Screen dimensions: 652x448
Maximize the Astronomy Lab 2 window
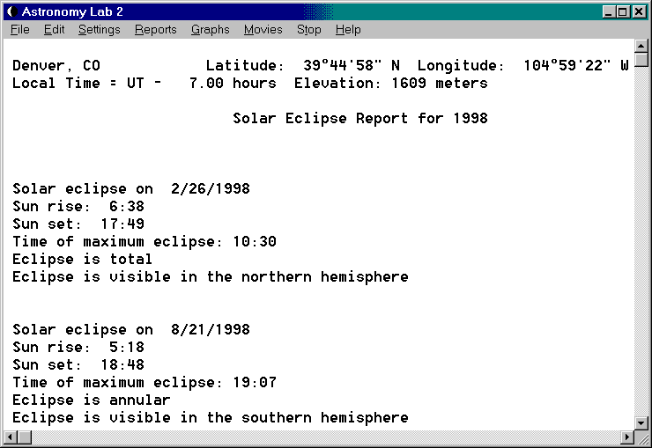coord(623,11)
